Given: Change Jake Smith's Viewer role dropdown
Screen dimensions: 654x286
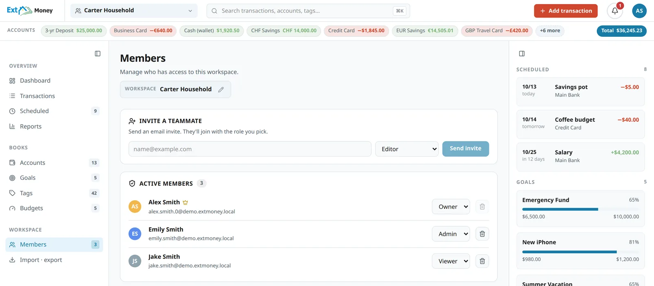Looking at the screenshot, I should (451, 261).
